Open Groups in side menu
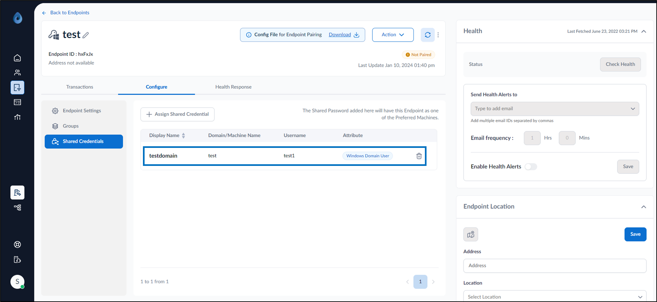Screen dimensions: 657x302 pos(70,126)
